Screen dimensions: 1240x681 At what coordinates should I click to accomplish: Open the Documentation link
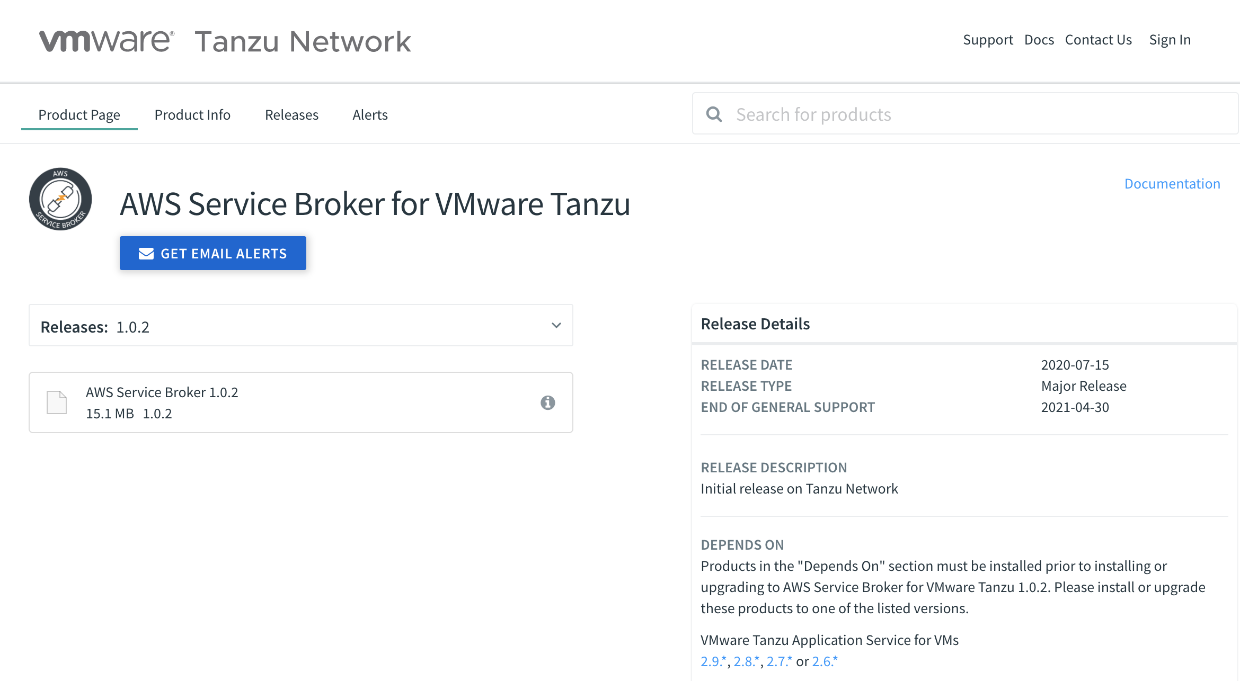[x=1172, y=184]
